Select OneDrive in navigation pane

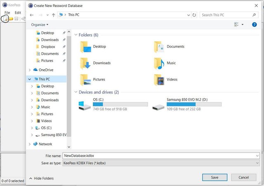click(46, 70)
